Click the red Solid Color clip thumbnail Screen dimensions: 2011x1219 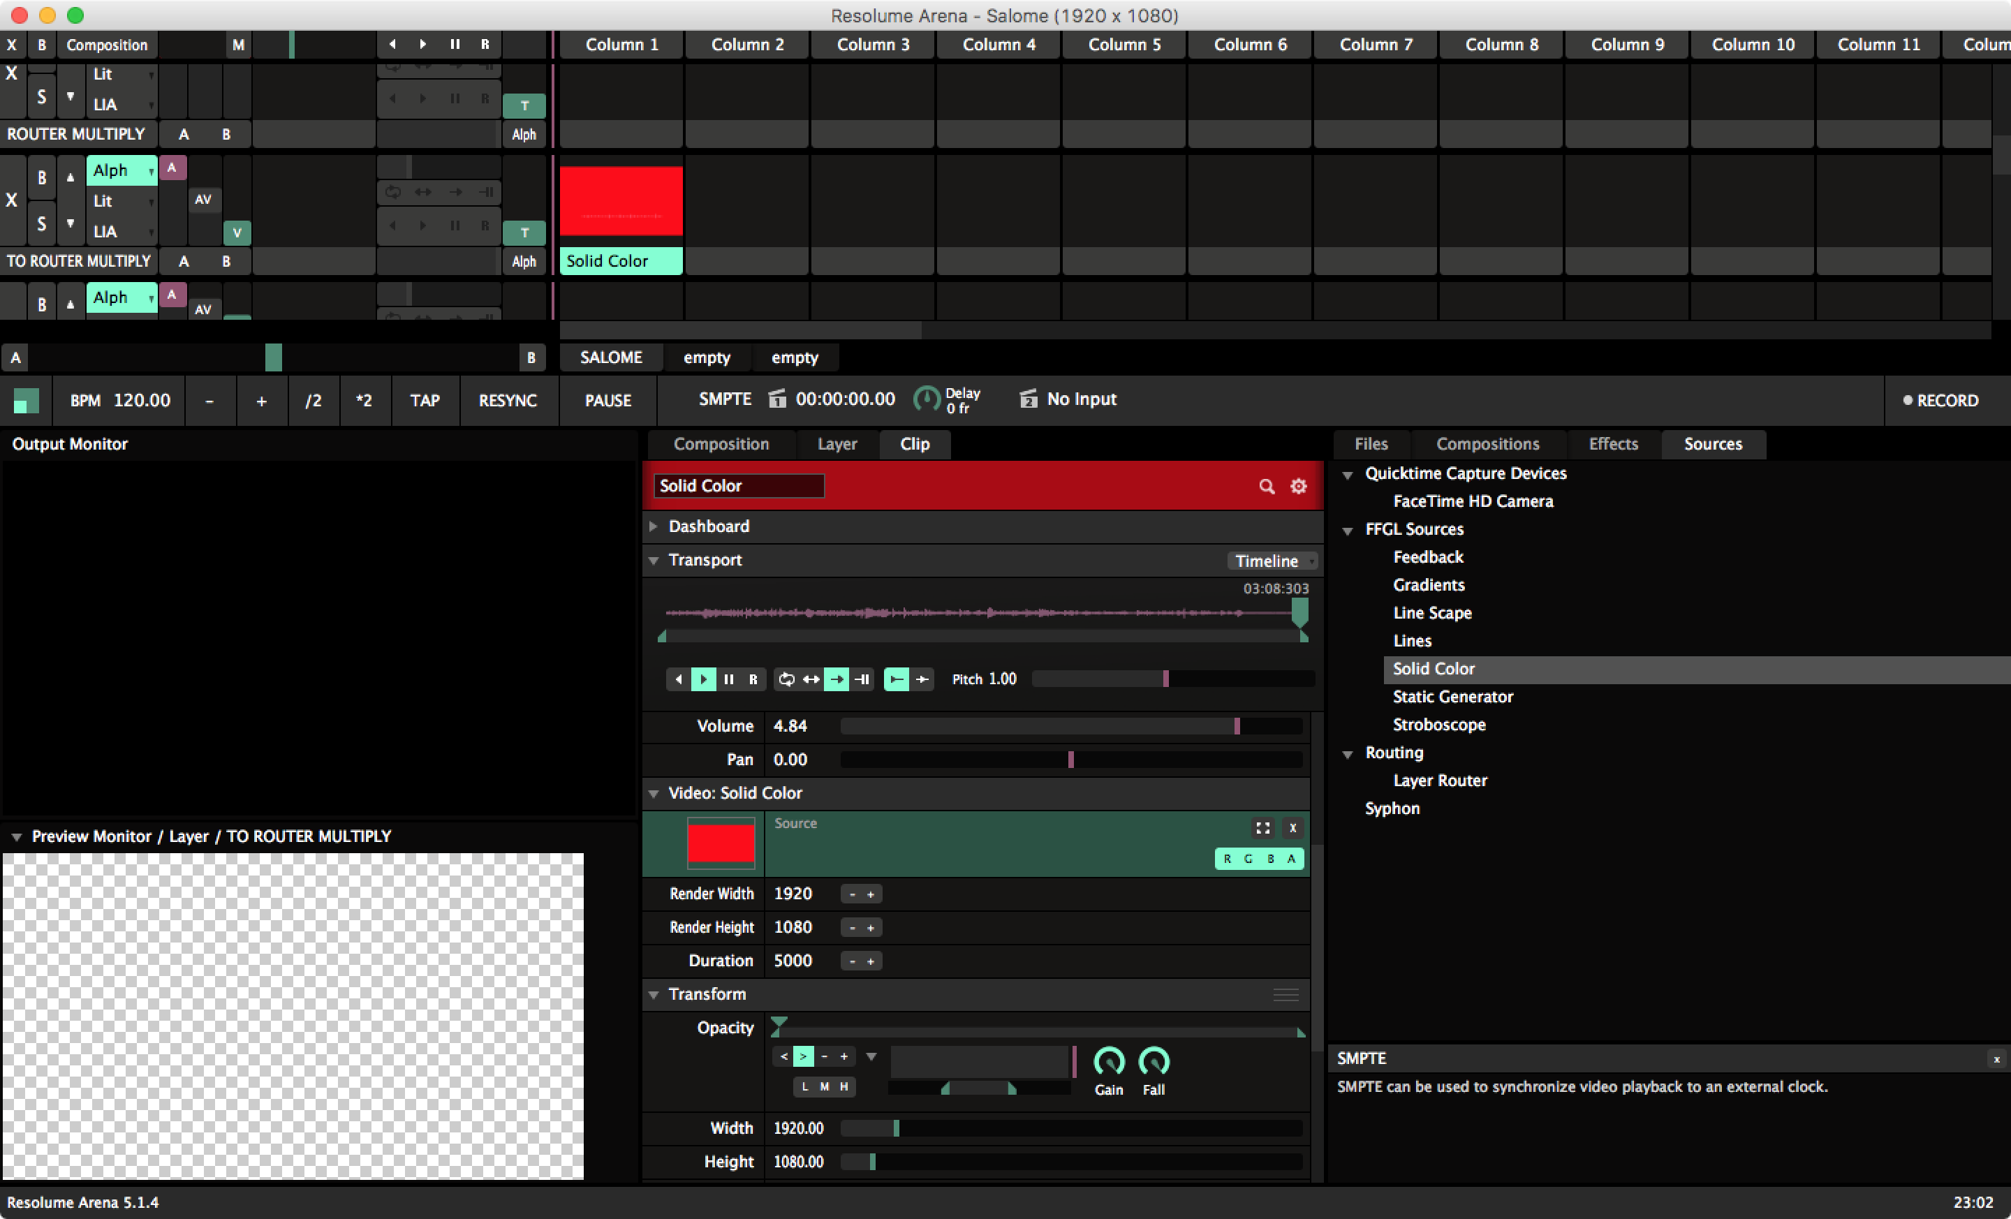coord(620,200)
